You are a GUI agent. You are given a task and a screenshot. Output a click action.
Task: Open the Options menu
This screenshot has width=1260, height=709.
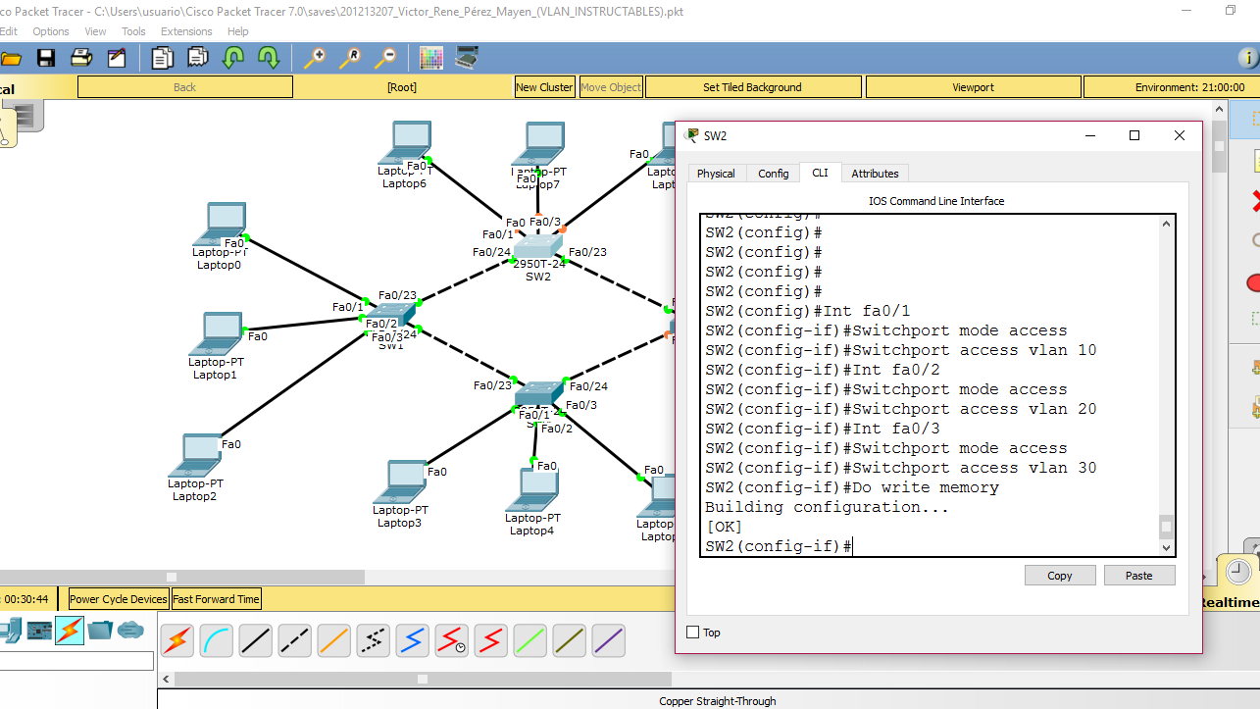click(51, 31)
